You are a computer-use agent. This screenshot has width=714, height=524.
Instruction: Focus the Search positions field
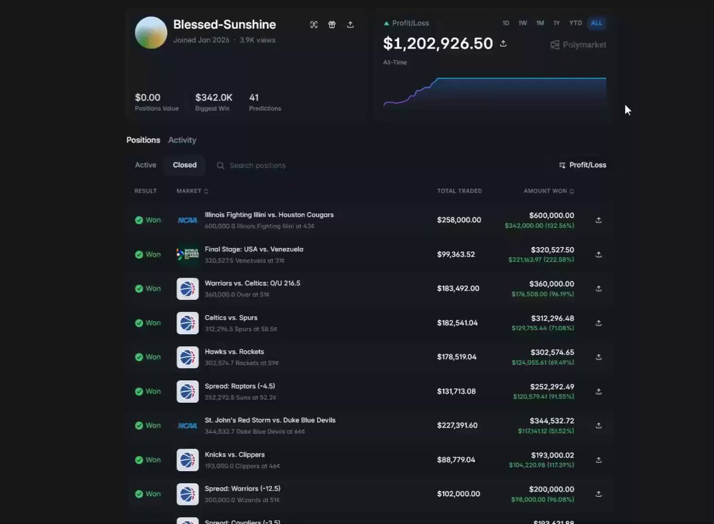258,165
